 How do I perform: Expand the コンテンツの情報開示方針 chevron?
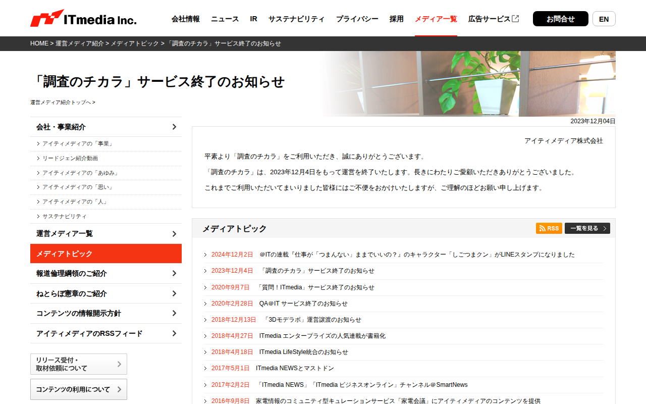tap(174, 313)
